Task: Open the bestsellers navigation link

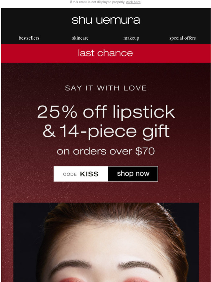Action: pyautogui.click(x=29, y=38)
